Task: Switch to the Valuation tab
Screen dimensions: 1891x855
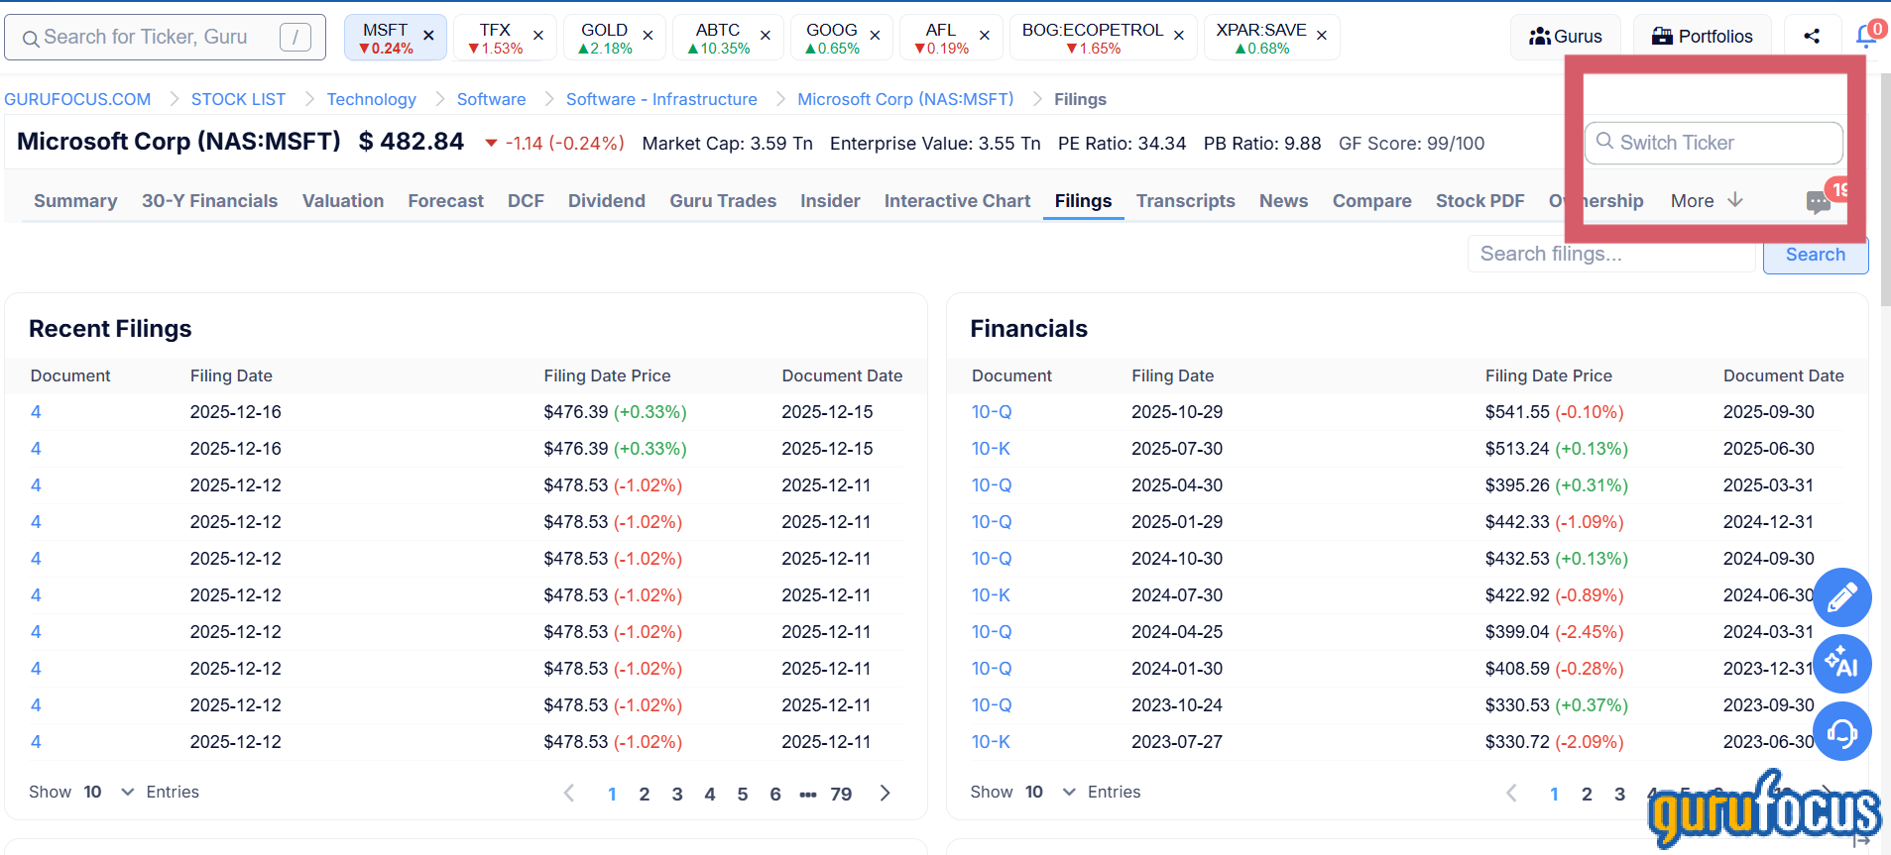Action: (343, 201)
